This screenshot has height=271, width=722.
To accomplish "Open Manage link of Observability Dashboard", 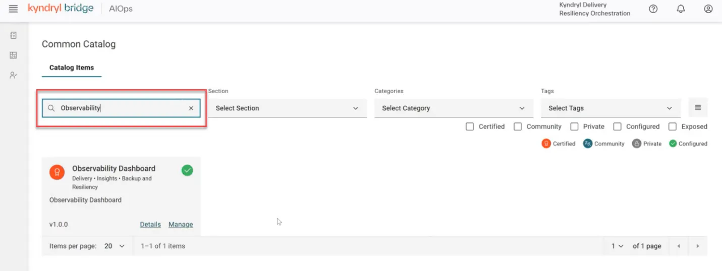I will point(181,225).
